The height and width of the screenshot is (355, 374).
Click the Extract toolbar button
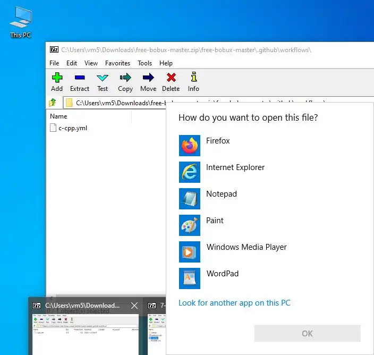click(80, 82)
